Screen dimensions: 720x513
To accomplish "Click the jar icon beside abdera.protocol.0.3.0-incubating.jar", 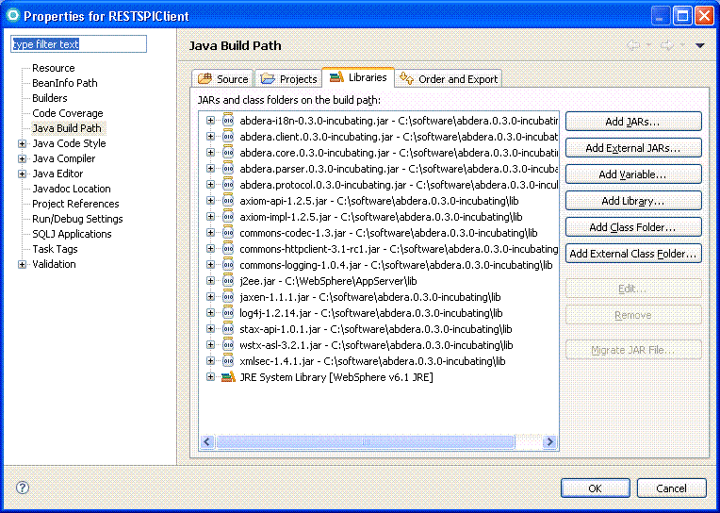I will (228, 184).
